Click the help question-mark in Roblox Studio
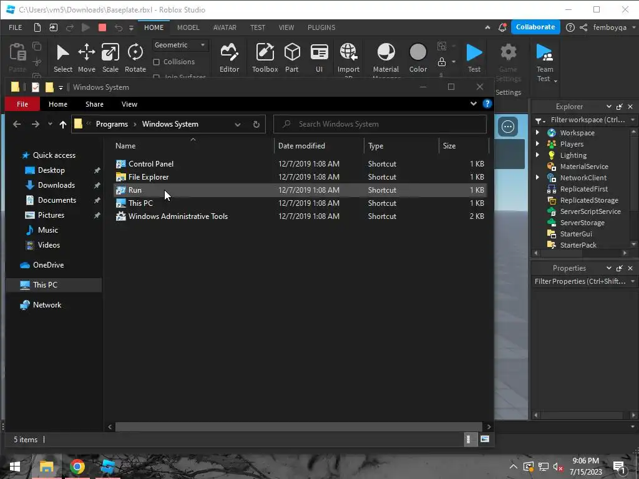The height and width of the screenshot is (479, 639). [x=570, y=27]
